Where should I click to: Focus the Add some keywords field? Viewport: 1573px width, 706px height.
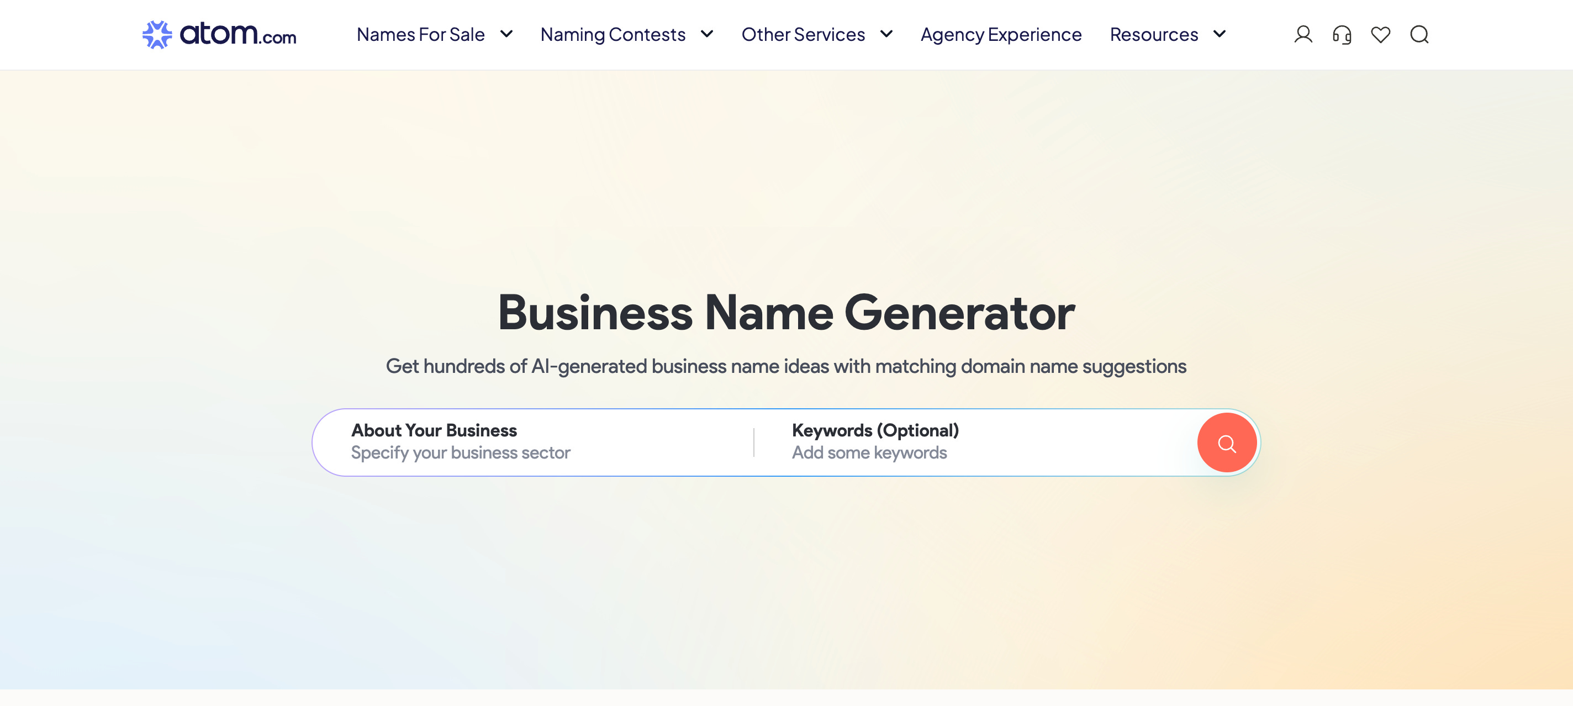pos(869,452)
